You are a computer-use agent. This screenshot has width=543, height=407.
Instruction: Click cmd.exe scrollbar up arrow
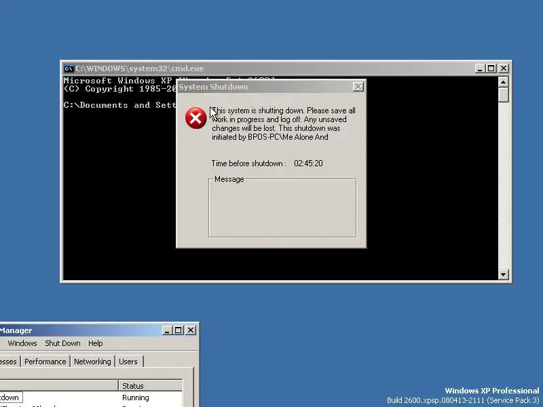click(503, 82)
